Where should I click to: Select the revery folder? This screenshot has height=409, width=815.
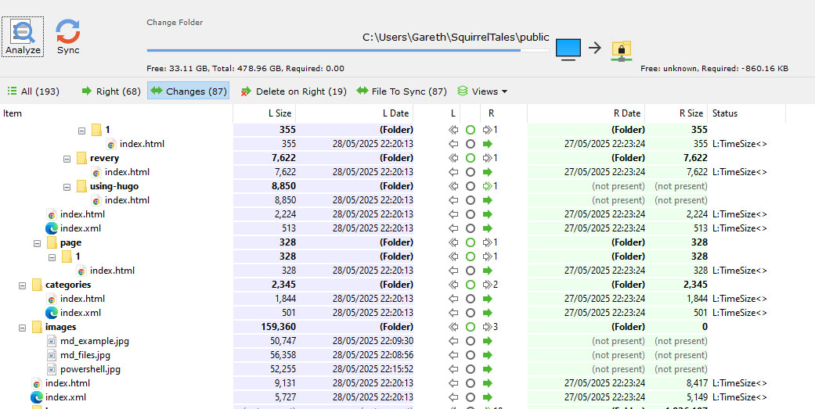pos(104,158)
